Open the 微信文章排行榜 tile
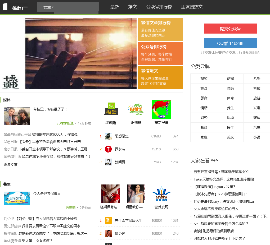The height and width of the screenshot is (245, 270). point(161,29)
